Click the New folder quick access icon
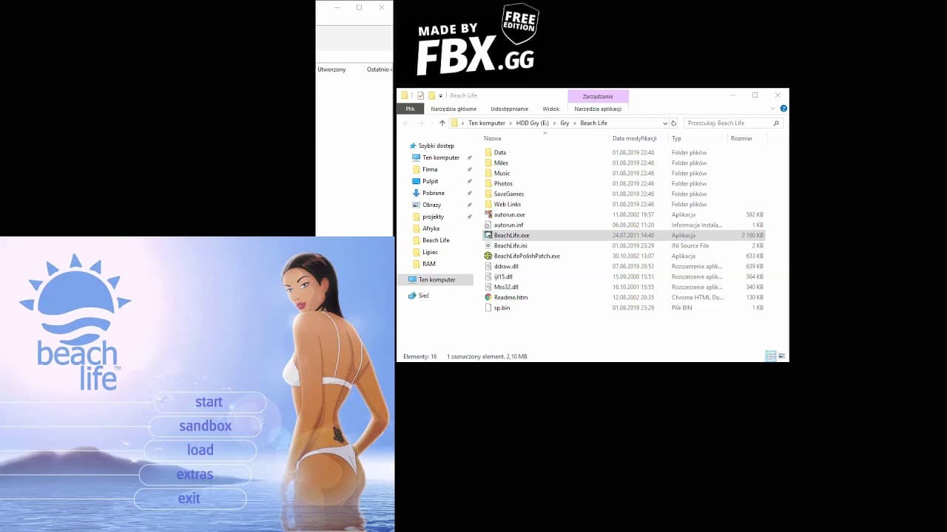The image size is (947, 532). click(x=431, y=95)
